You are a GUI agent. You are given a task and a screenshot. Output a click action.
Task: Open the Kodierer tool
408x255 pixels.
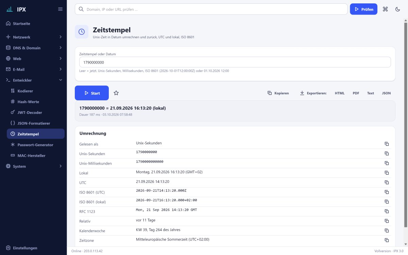tap(36, 91)
